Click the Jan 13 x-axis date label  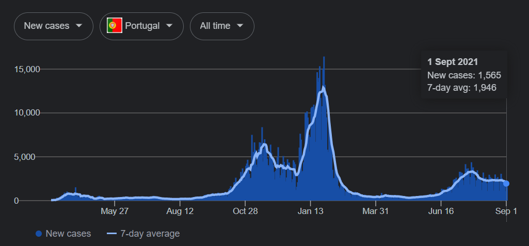coord(310,211)
